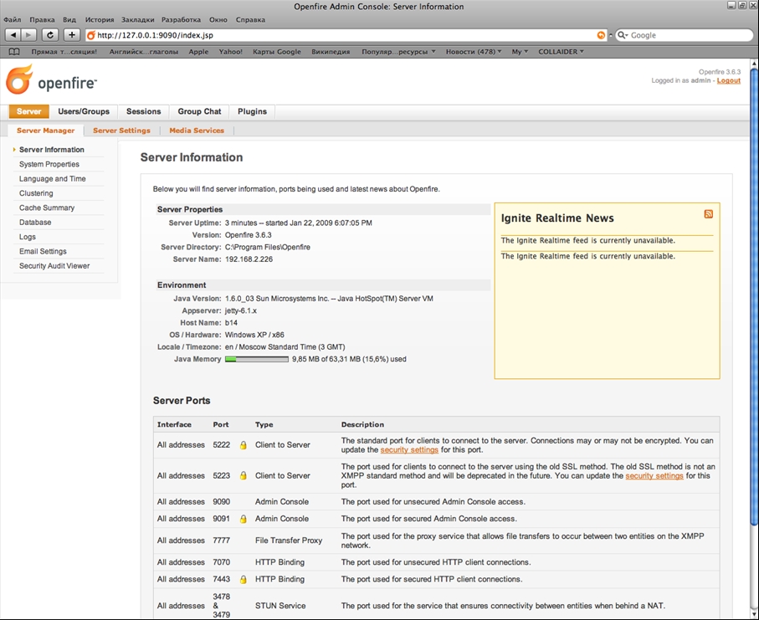The image size is (759, 620).
Task: Open System Properties in the sidebar
Action: click(x=49, y=164)
